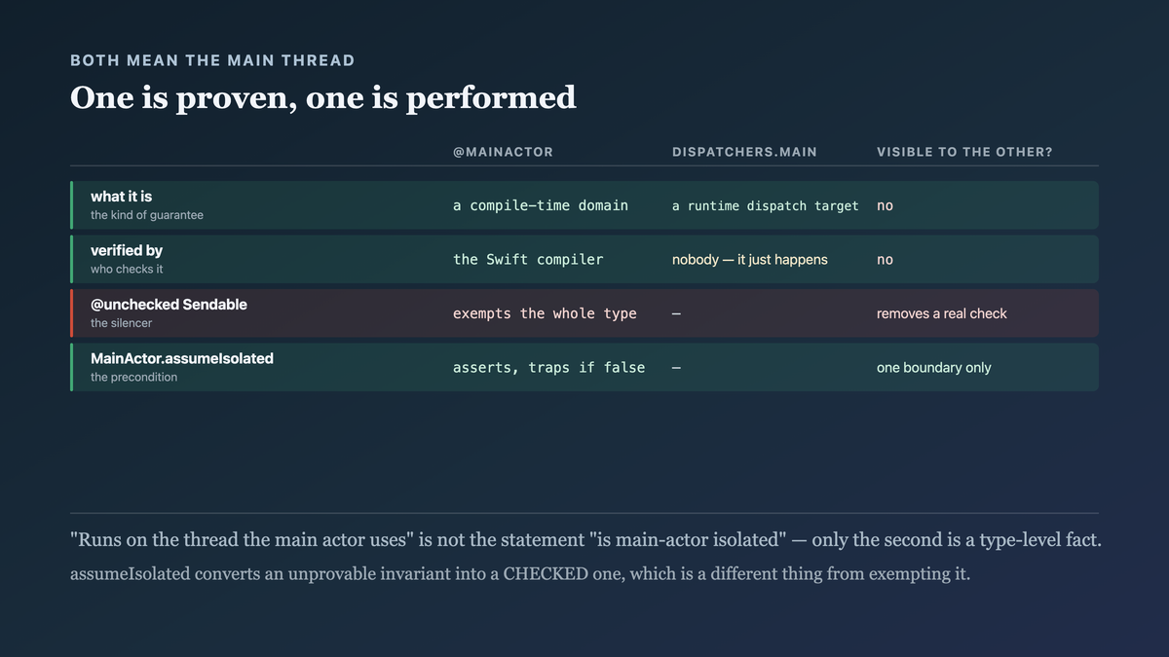Viewport: 1169px width, 657px height.
Task: Click 'the kind of guarantee' subtitle
Action: (147, 215)
